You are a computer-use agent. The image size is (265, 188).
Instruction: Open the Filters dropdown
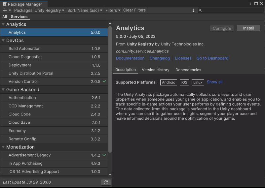click(x=113, y=10)
